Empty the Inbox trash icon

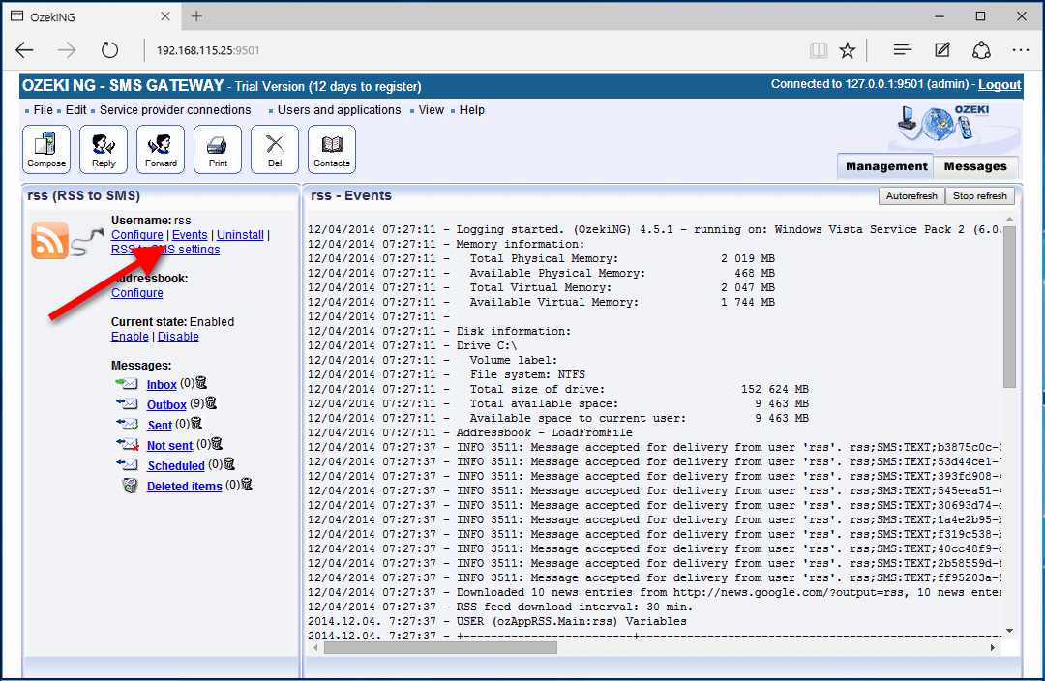[x=201, y=383]
